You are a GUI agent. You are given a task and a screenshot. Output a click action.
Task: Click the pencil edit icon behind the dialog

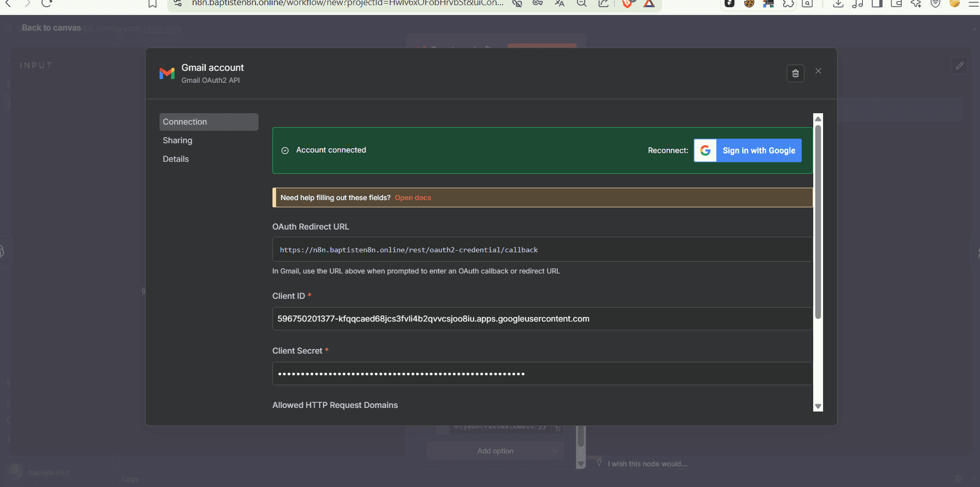click(x=959, y=66)
